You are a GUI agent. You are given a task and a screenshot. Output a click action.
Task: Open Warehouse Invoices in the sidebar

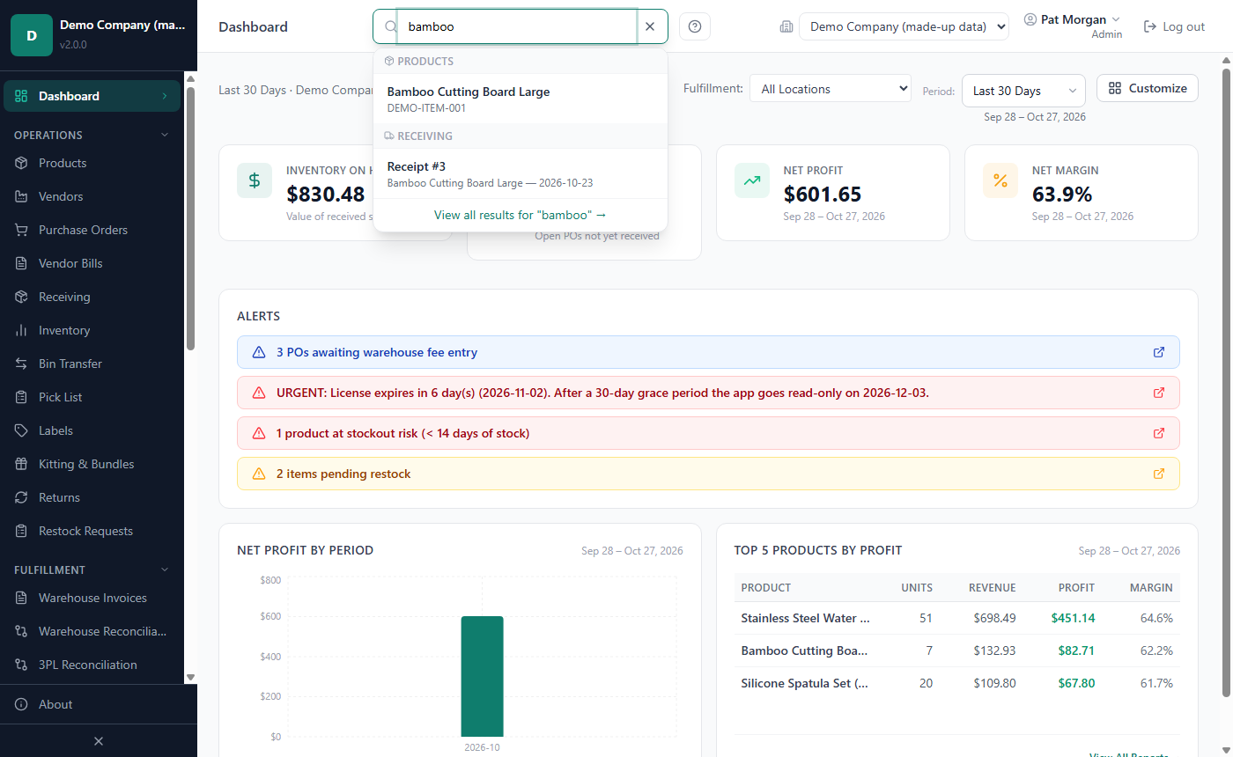92,598
